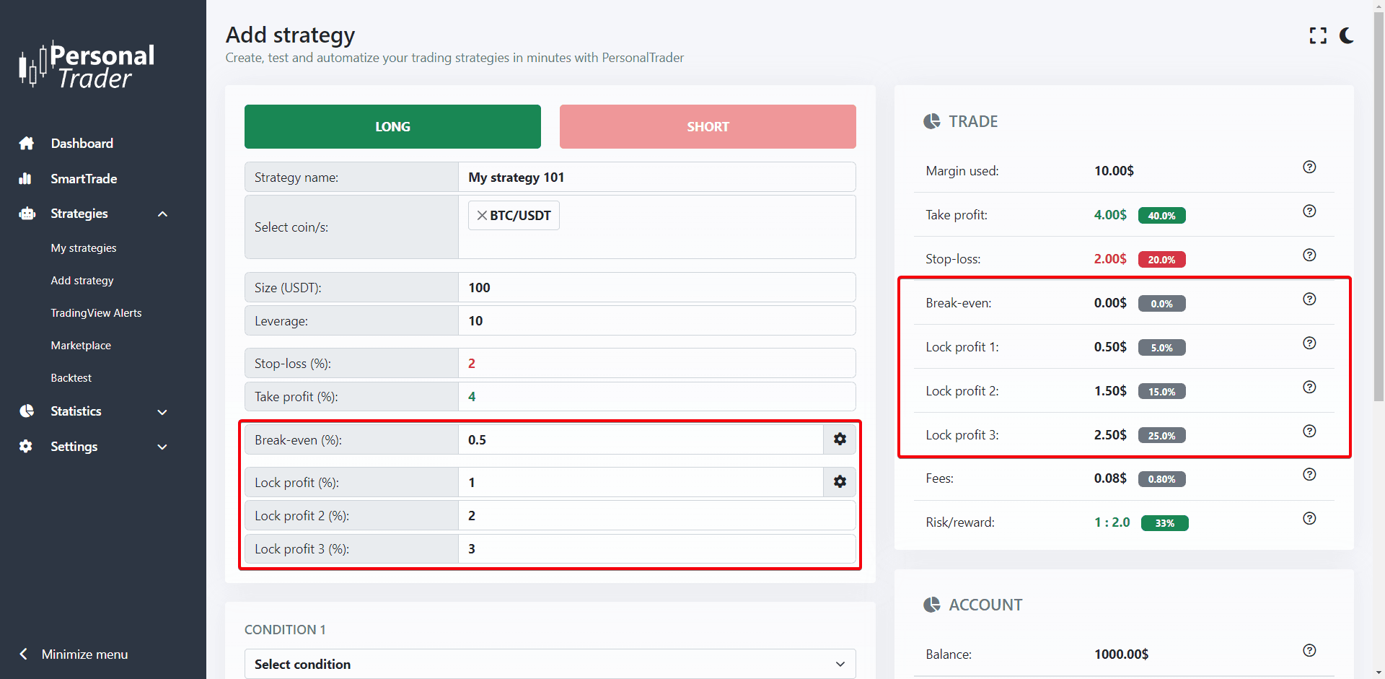Enter fullscreen using the expand icon
Viewport: 1385px width, 679px height.
(1318, 35)
